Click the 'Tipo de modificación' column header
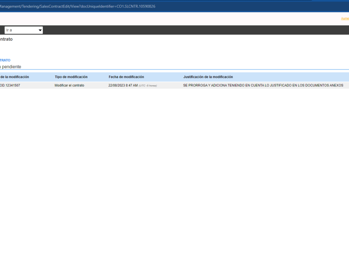 (x=71, y=77)
